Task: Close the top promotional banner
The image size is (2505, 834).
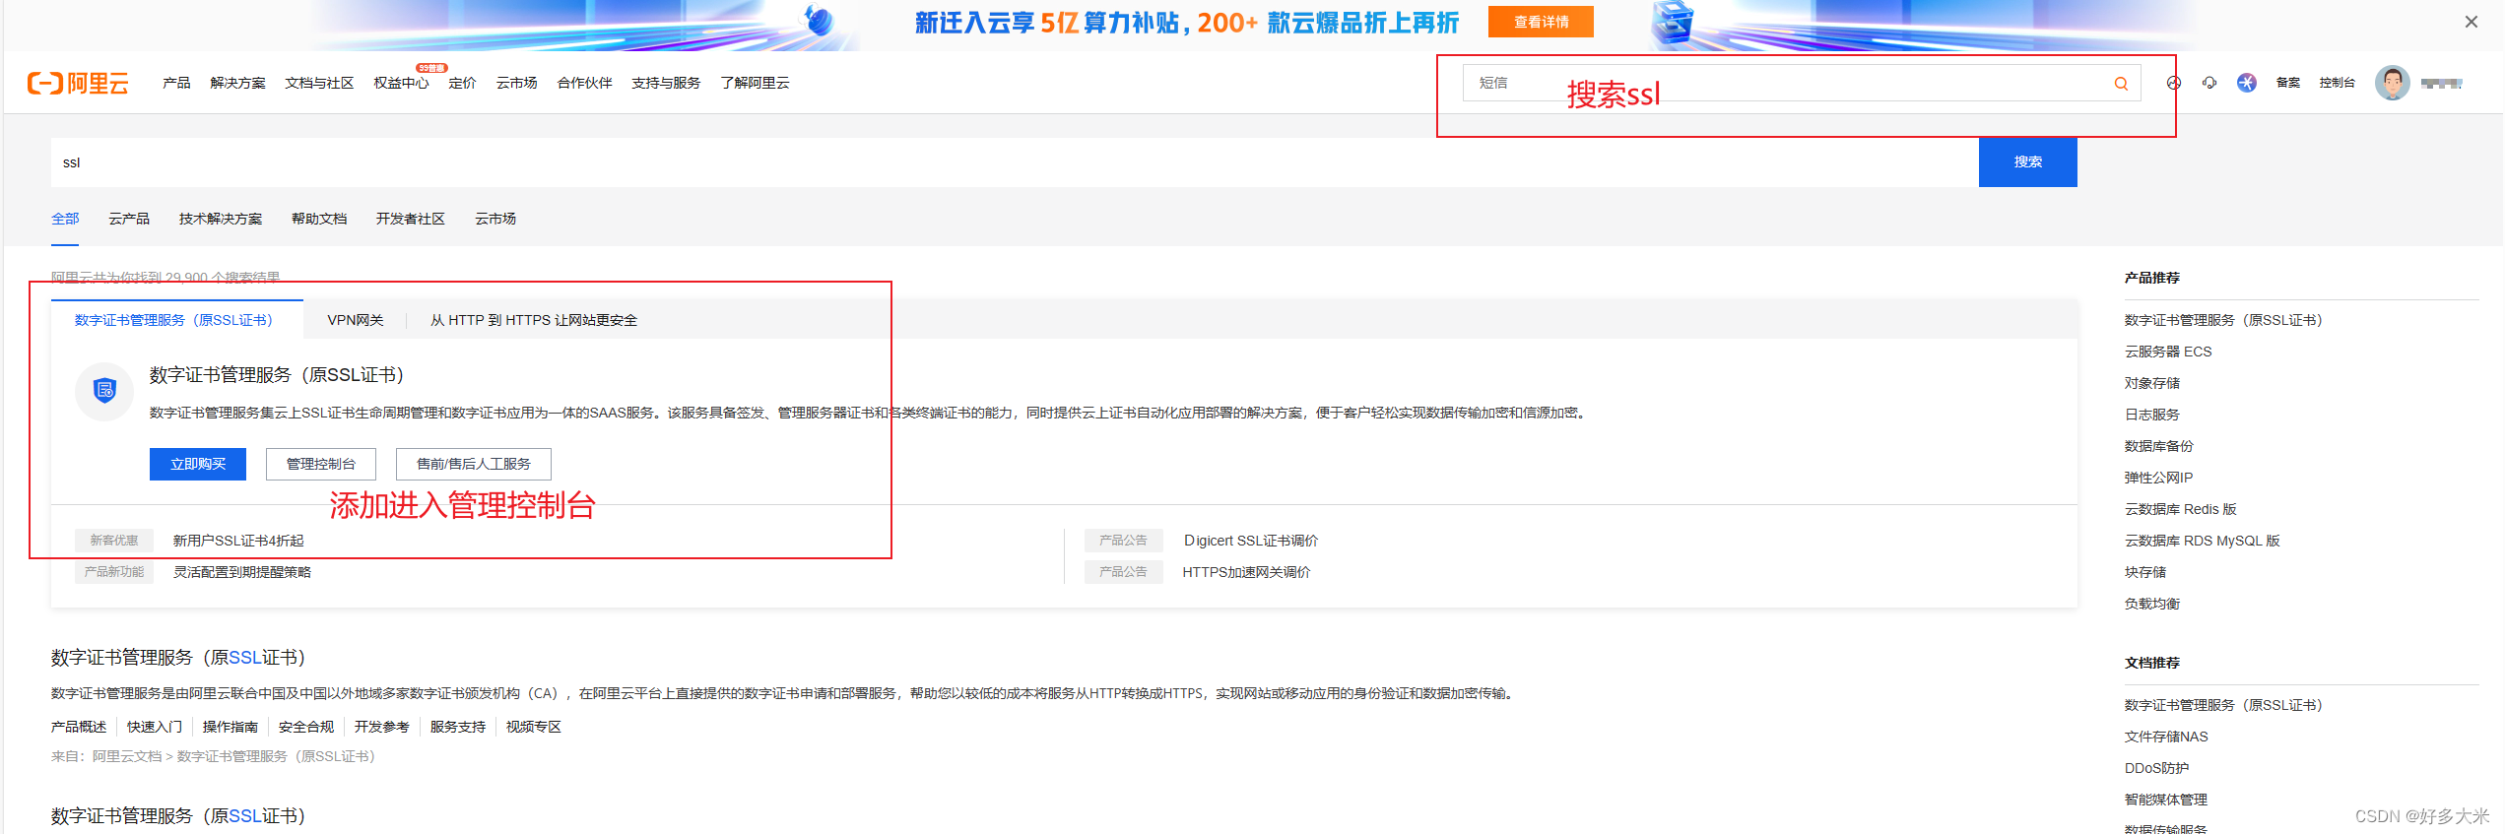Action: [2471, 22]
